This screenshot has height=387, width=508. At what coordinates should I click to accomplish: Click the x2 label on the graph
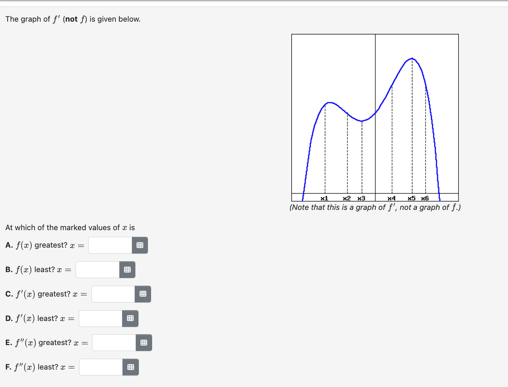click(x=346, y=198)
